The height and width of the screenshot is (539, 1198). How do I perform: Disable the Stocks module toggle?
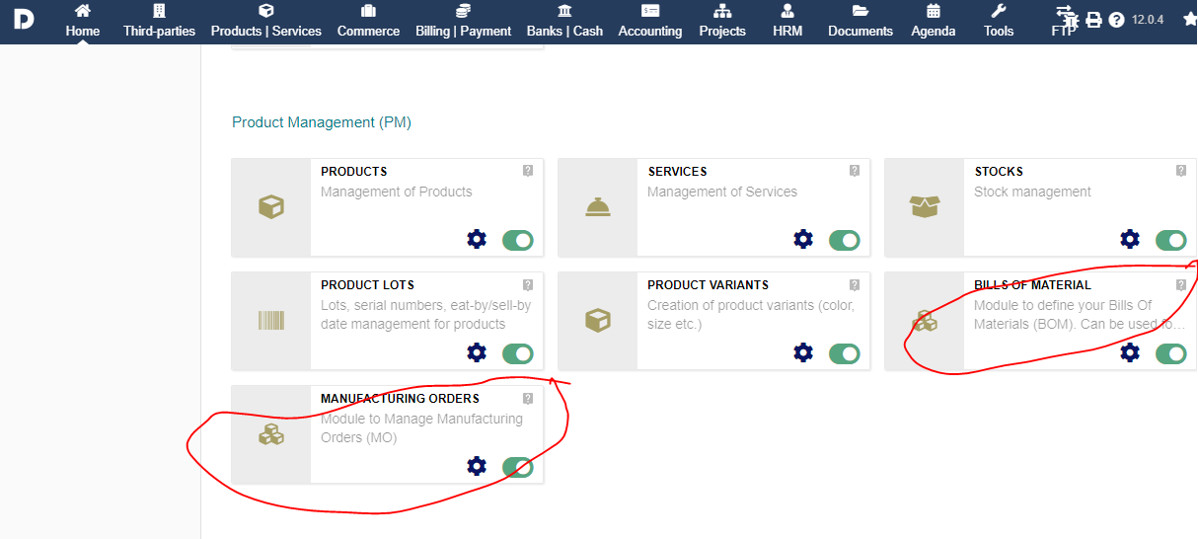(1171, 240)
